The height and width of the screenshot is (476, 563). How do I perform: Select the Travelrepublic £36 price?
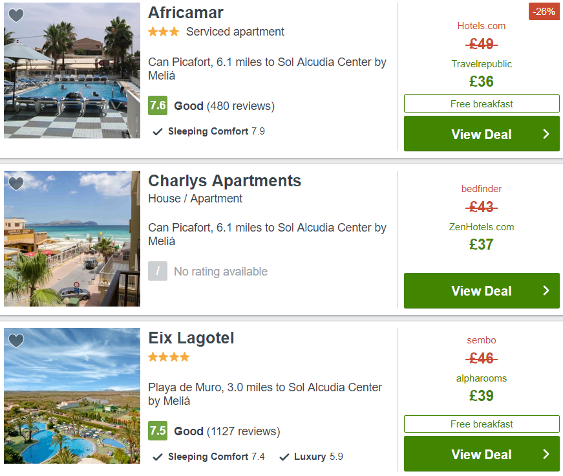482,74
